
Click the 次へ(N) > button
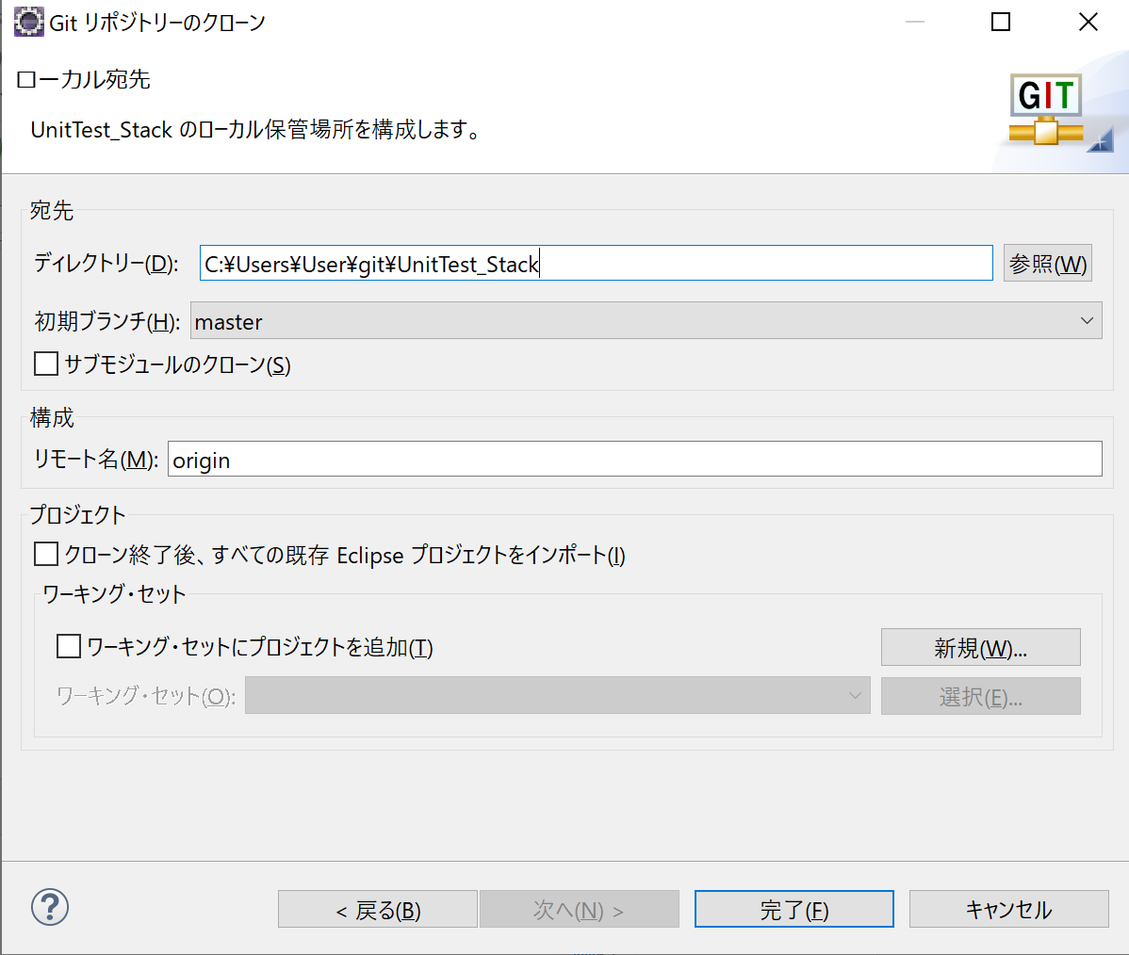tap(579, 910)
